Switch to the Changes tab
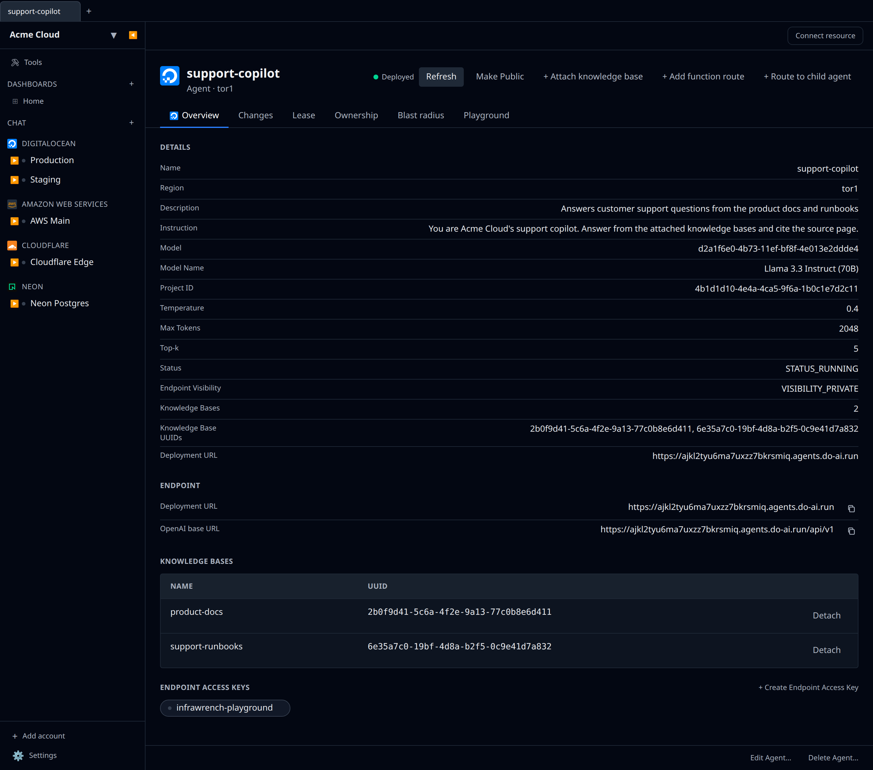Screen dimensions: 873x770 point(256,115)
